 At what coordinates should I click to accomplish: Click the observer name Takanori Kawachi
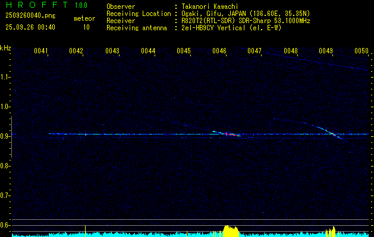[212, 7]
